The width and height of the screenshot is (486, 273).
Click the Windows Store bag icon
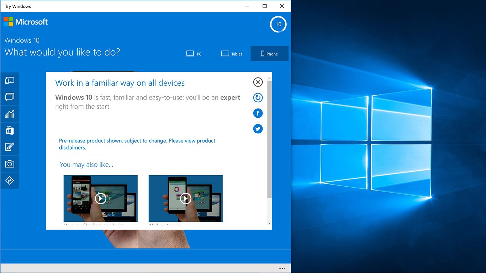pyautogui.click(x=10, y=130)
